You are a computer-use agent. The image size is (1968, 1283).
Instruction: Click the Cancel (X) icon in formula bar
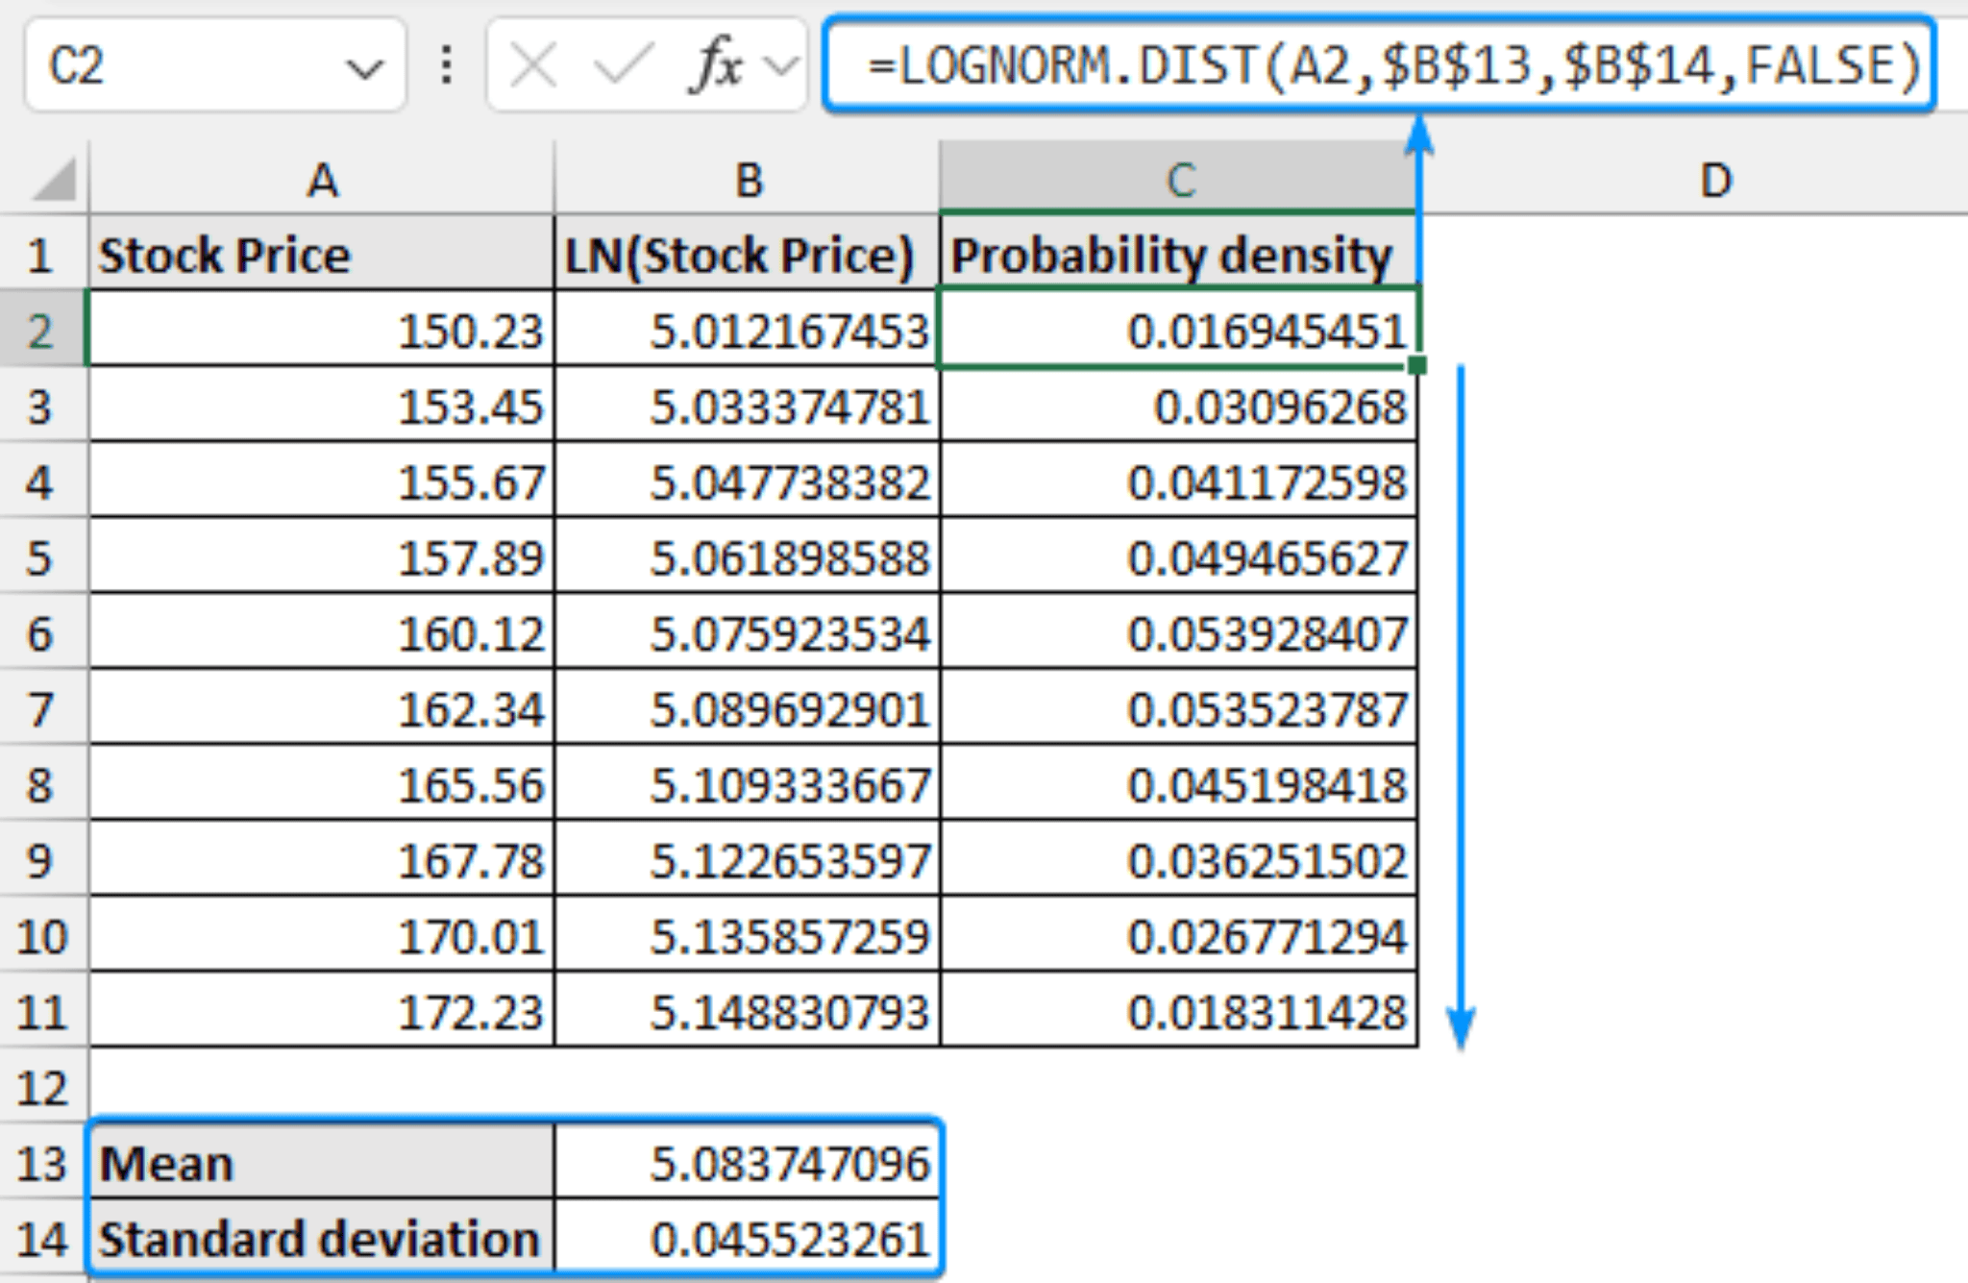[535, 62]
